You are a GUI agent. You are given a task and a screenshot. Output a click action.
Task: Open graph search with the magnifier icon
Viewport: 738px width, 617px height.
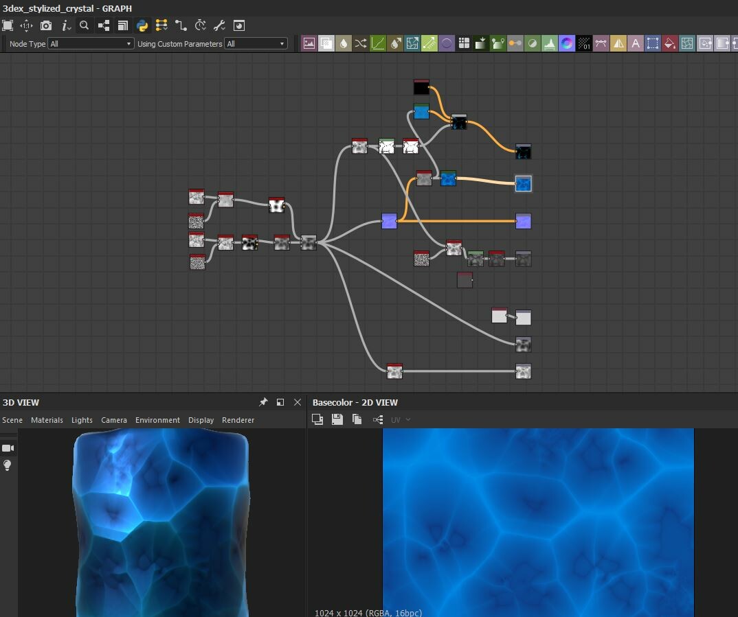(84, 25)
